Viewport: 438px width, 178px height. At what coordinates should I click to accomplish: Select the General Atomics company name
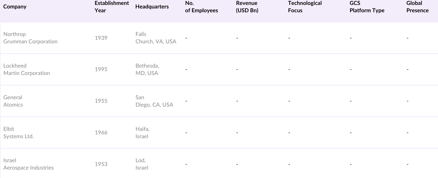(x=13, y=101)
